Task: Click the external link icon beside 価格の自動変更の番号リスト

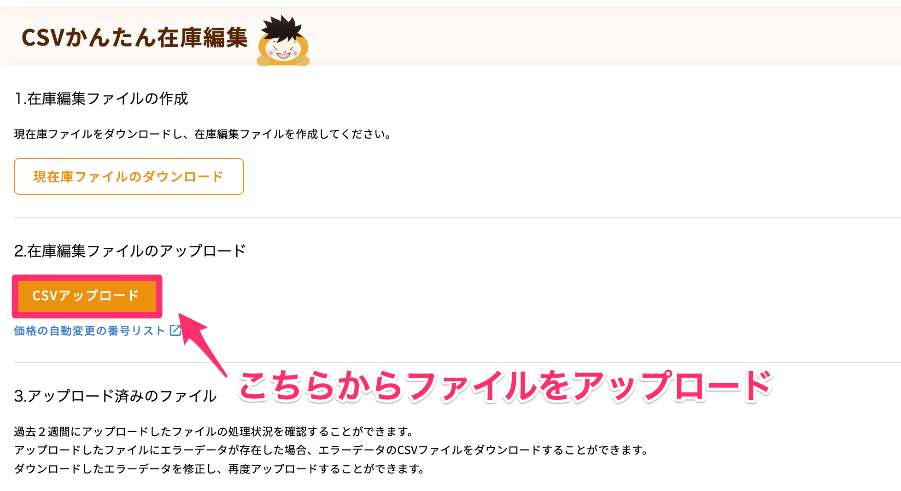Action: click(x=175, y=330)
